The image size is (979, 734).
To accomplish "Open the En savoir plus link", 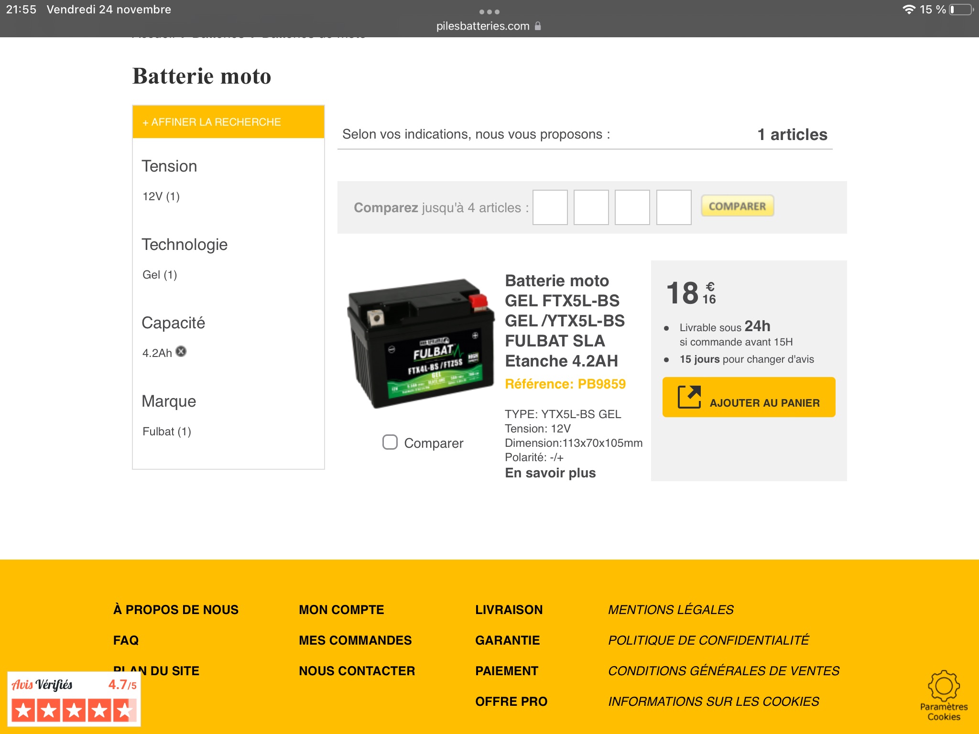I will (x=550, y=473).
